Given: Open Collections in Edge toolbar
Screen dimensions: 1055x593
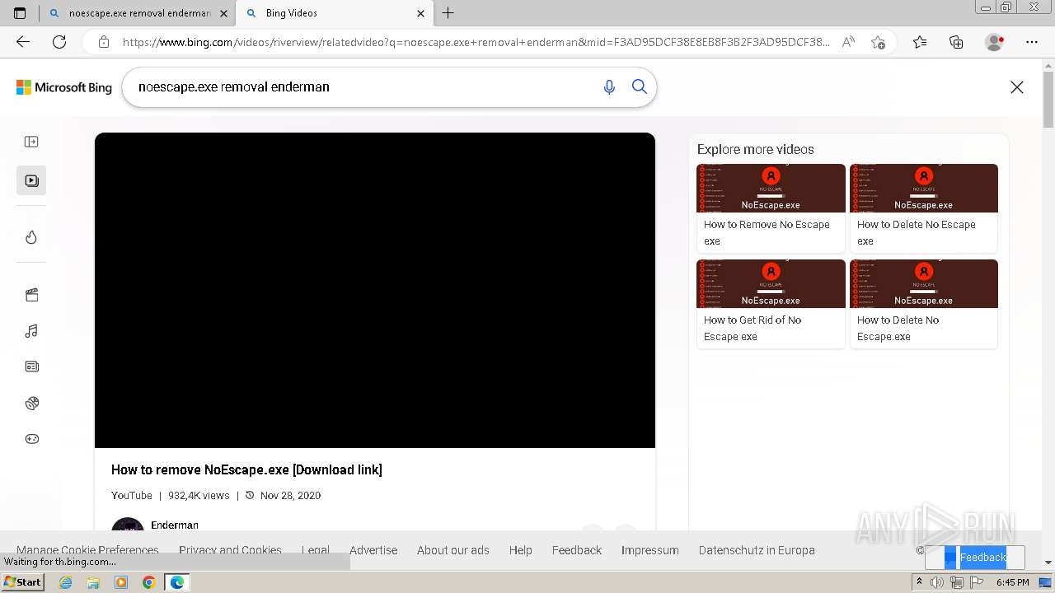Looking at the screenshot, I should point(956,42).
